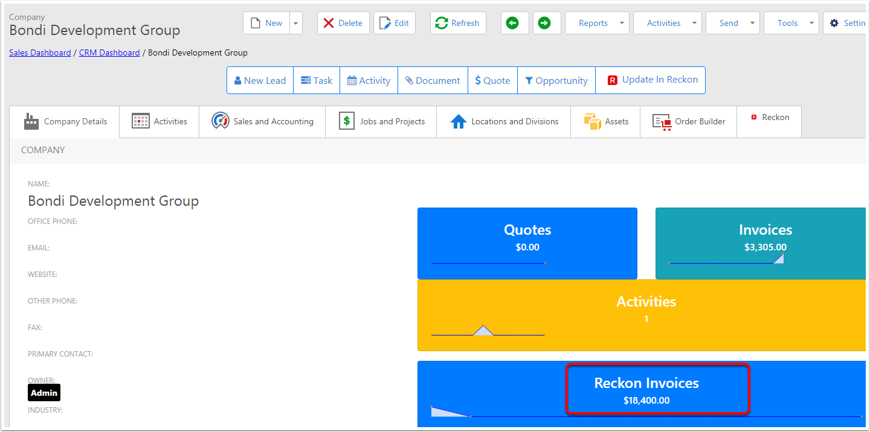Image resolution: width=870 pixels, height=432 pixels.
Task: Open the Send dropdown
Action: (x=733, y=23)
